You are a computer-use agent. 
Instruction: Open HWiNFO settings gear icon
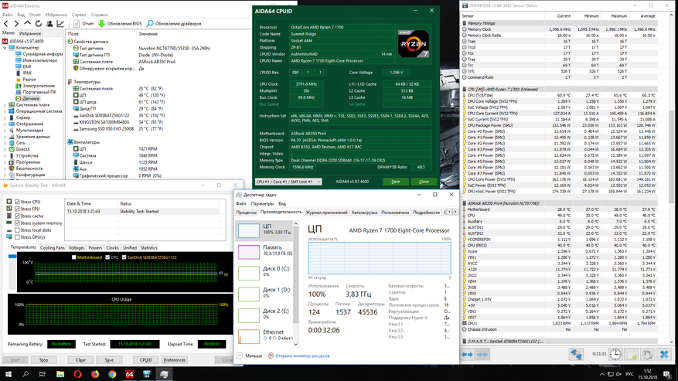coord(649,355)
